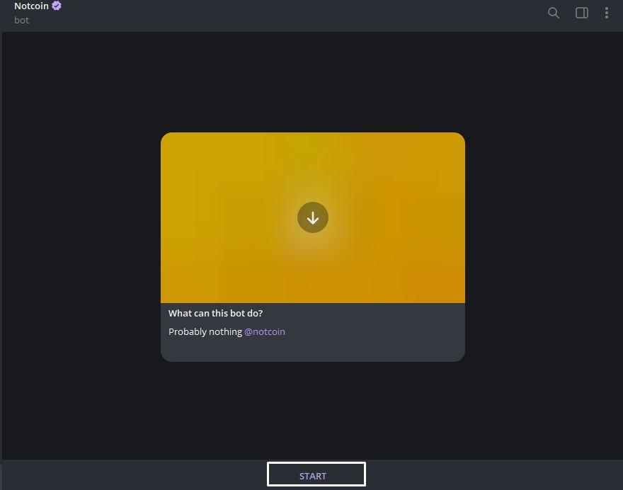Open search in the Notcoin chat
Viewport: 623px width, 490px height.
553,13
